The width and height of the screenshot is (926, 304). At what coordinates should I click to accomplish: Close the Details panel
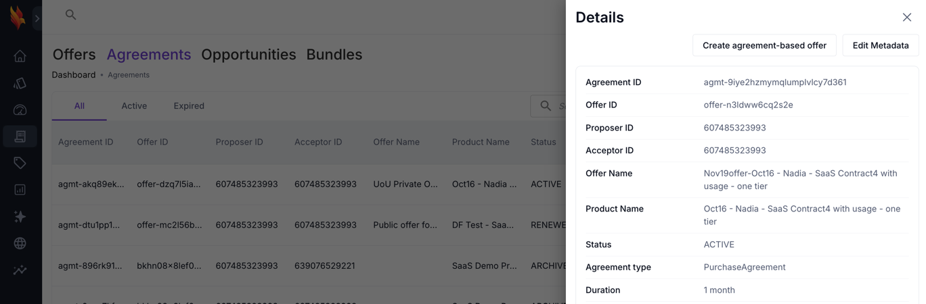(906, 18)
